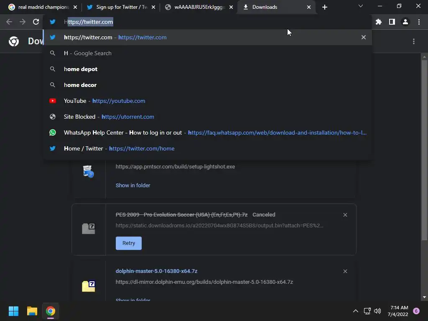Click the lightshot installer file icon
Image resolution: width=428 pixels, height=321 pixels.
point(89,171)
